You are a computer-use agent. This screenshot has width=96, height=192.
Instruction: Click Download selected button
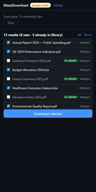click(48, 114)
